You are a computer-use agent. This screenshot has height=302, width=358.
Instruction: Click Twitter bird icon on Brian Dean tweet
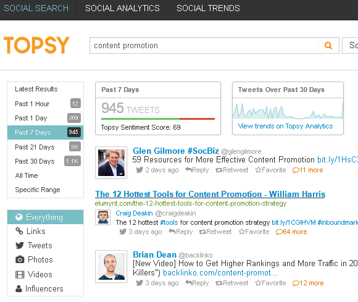point(139,283)
